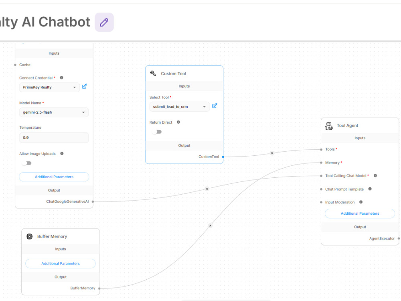The width and height of the screenshot is (401, 301).
Task: Click info icon beside Input Moderation
Action: pyautogui.click(x=361, y=202)
